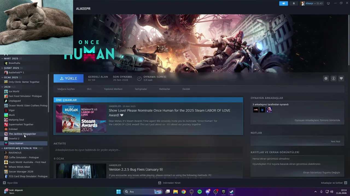
Task: Select Where Winds Meet
Action: click(x=24, y=167)
